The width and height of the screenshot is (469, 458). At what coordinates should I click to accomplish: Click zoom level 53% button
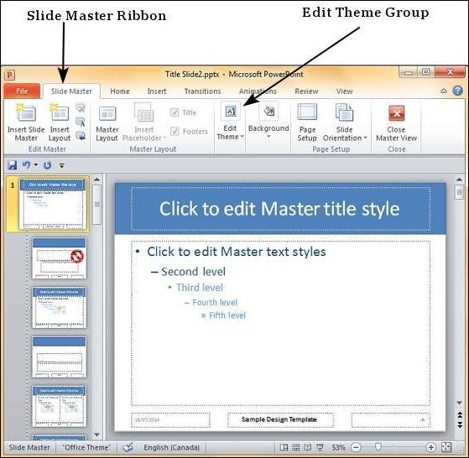338,448
